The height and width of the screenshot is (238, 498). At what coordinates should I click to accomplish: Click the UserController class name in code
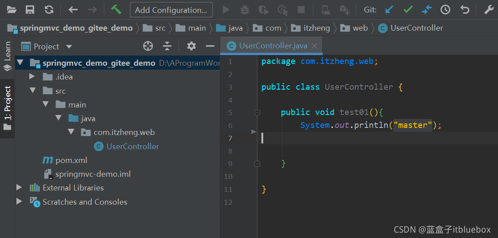[x=359, y=87]
